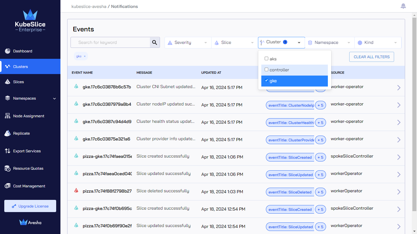Open details arrow for gke.17c6c03875e321a6 event
Viewport: 417px width, 234px height.
coord(399,140)
